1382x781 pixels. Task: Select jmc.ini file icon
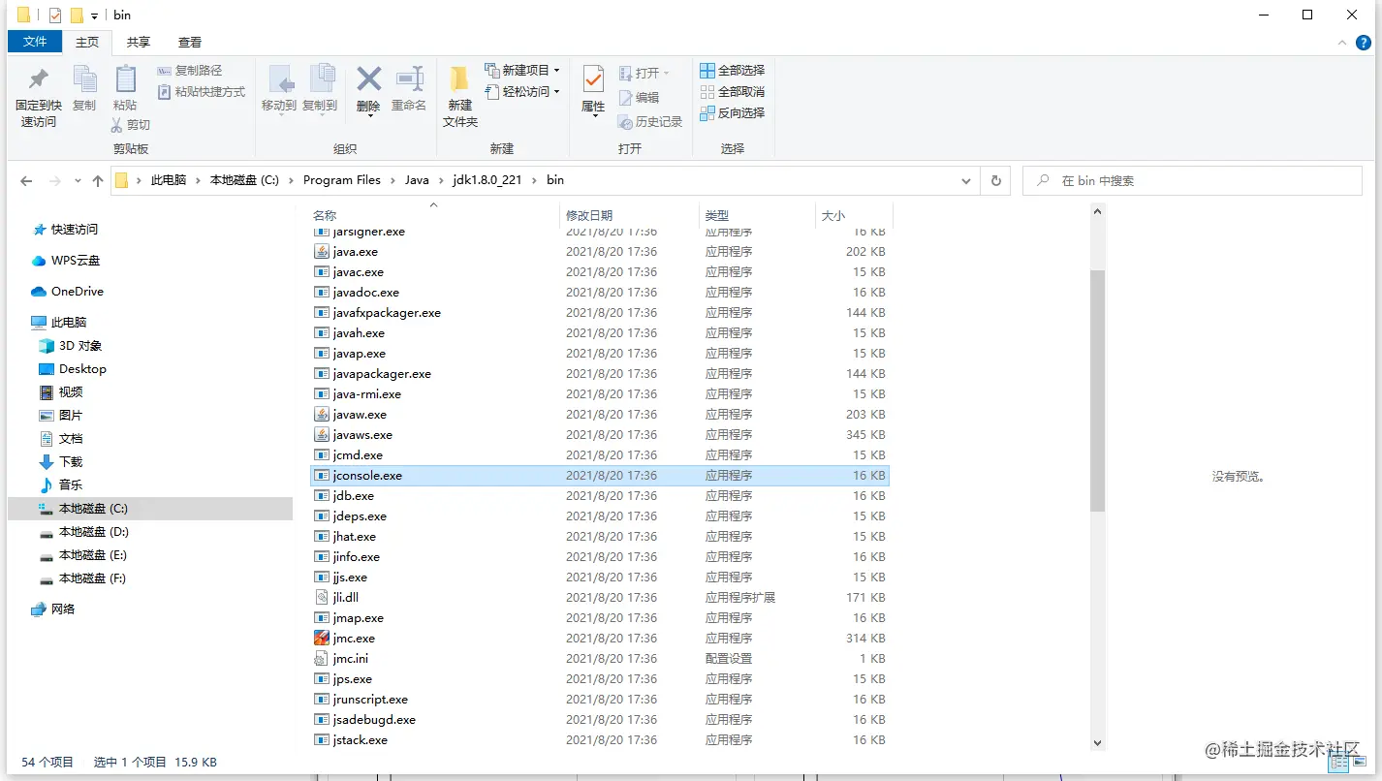322,659
